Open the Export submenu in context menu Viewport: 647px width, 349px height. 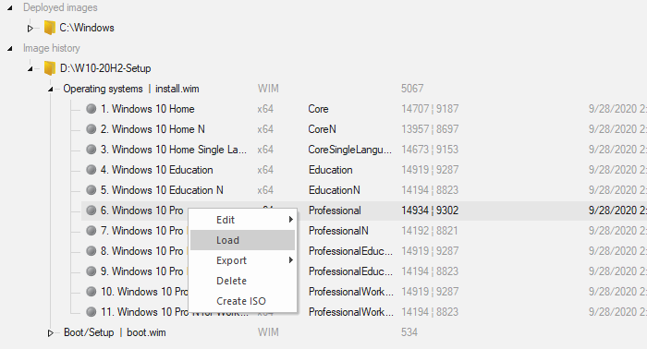242,260
